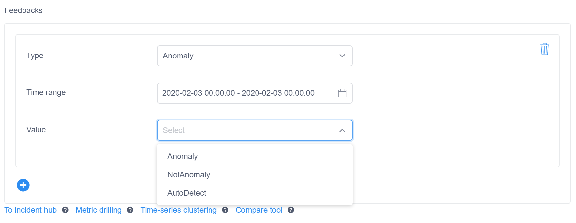
Task: Open the Metric drilling link
Action: pos(99,210)
